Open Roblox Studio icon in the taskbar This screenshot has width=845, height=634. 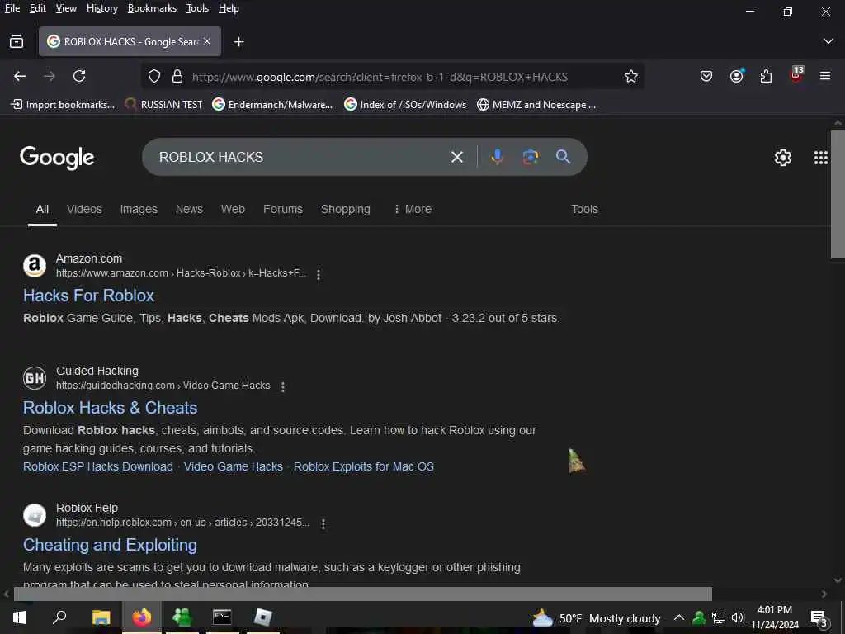pos(263,617)
